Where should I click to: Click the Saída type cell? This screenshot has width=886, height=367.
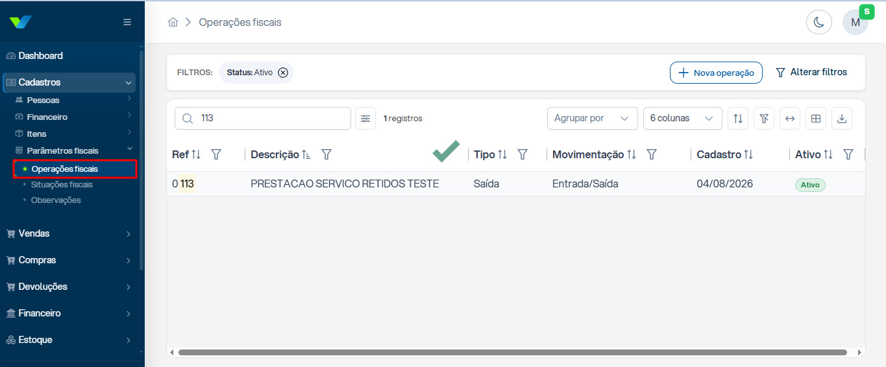click(x=487, y=184)
